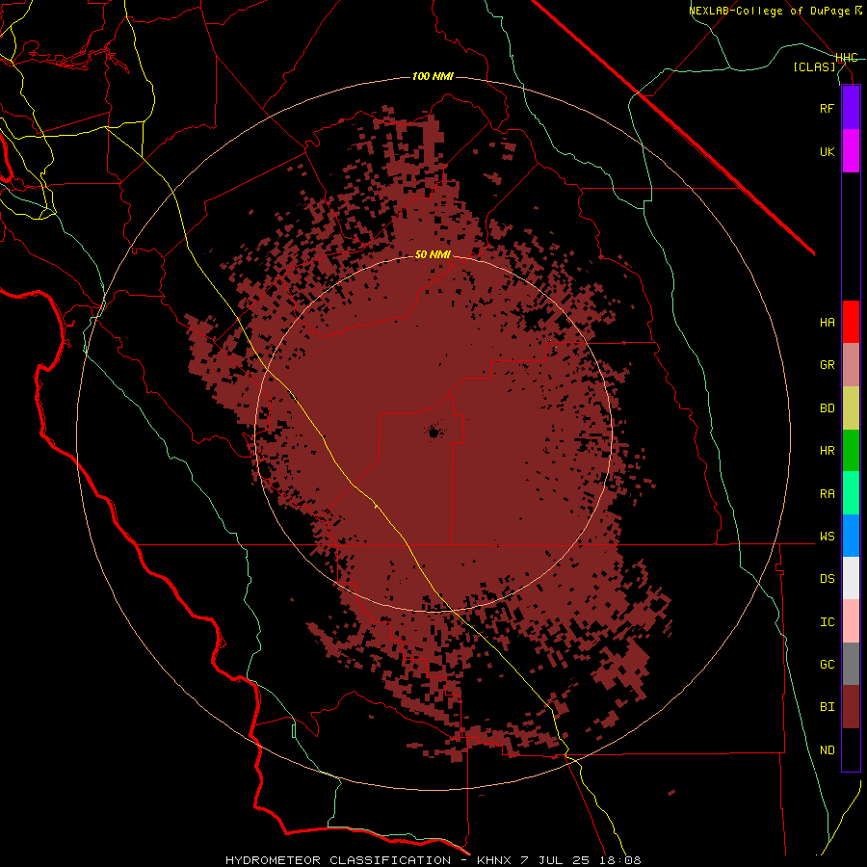Select the BD yellow legend swatch

pyautogui.click(x=851, y=408)
